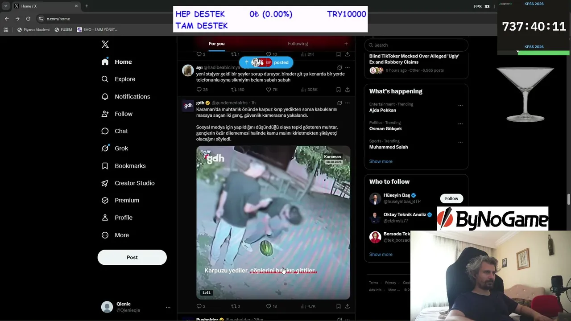571x321 pixels.
Task: Open the more menu on gdh post
Action: 348,103
